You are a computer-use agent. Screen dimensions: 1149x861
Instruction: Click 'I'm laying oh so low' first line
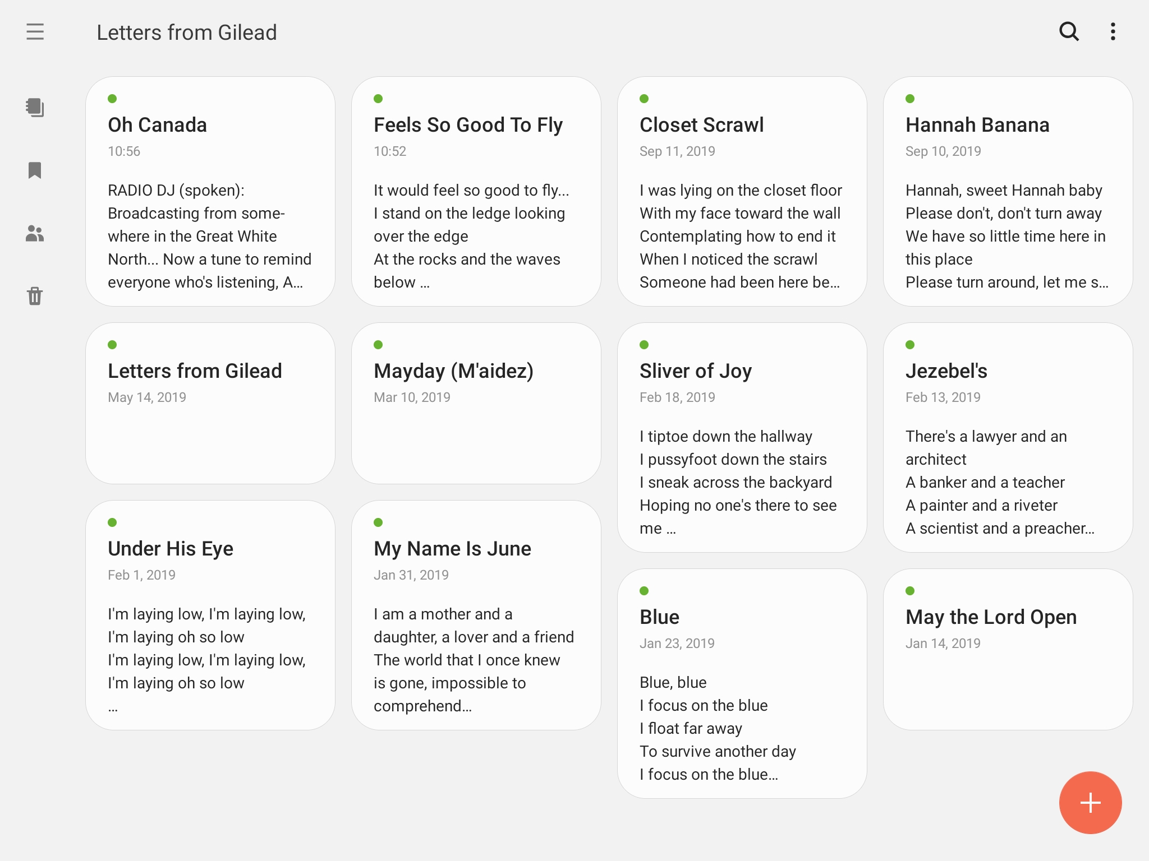[x=176, y=637]
